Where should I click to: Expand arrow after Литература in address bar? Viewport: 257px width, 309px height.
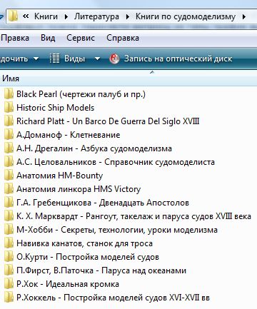128,16
